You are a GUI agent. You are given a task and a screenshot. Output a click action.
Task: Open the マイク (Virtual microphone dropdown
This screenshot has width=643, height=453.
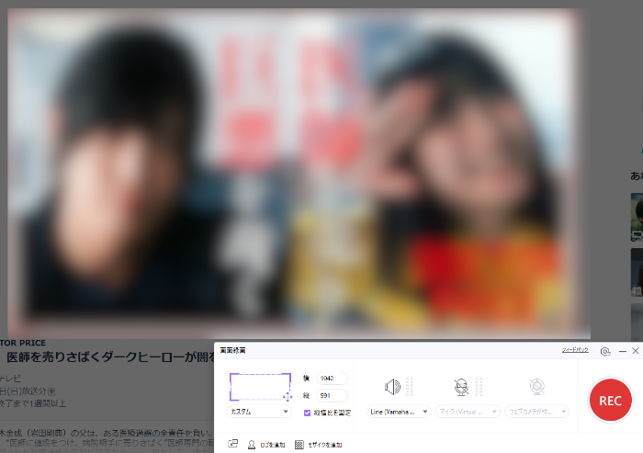(x=468, y=412)
